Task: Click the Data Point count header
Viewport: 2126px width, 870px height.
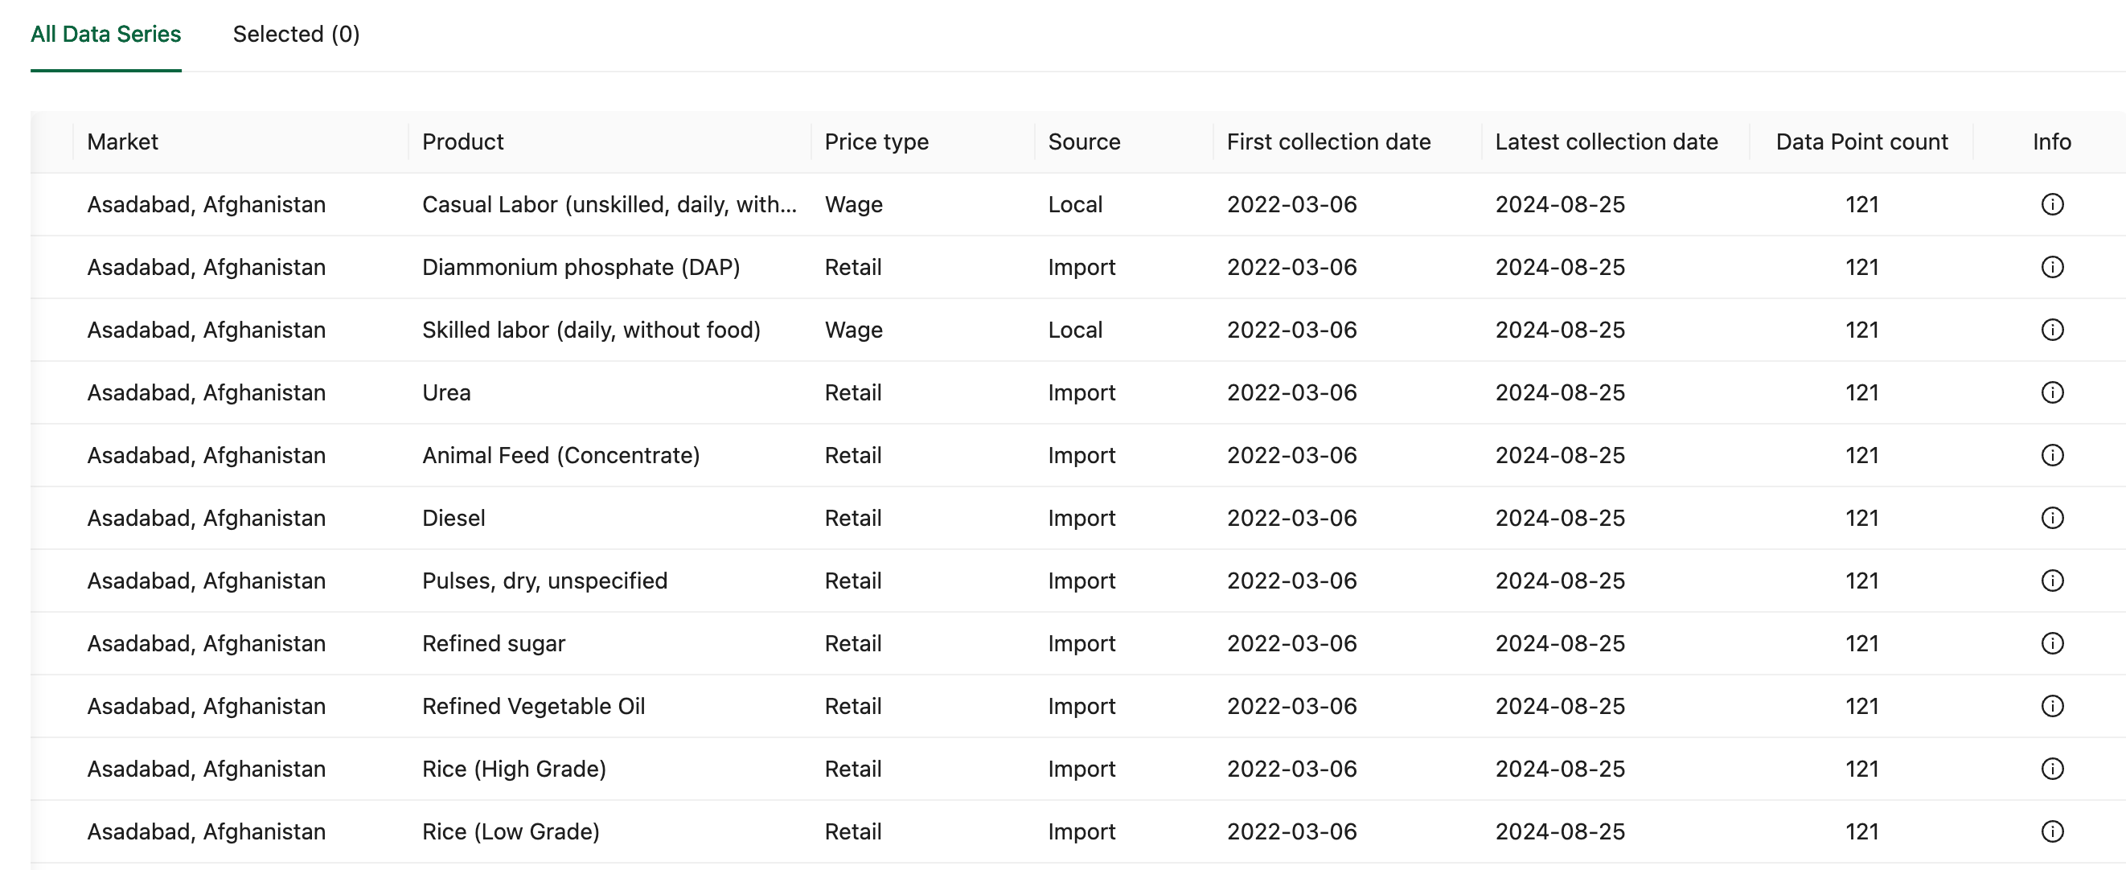Action: pos(1862,142)
